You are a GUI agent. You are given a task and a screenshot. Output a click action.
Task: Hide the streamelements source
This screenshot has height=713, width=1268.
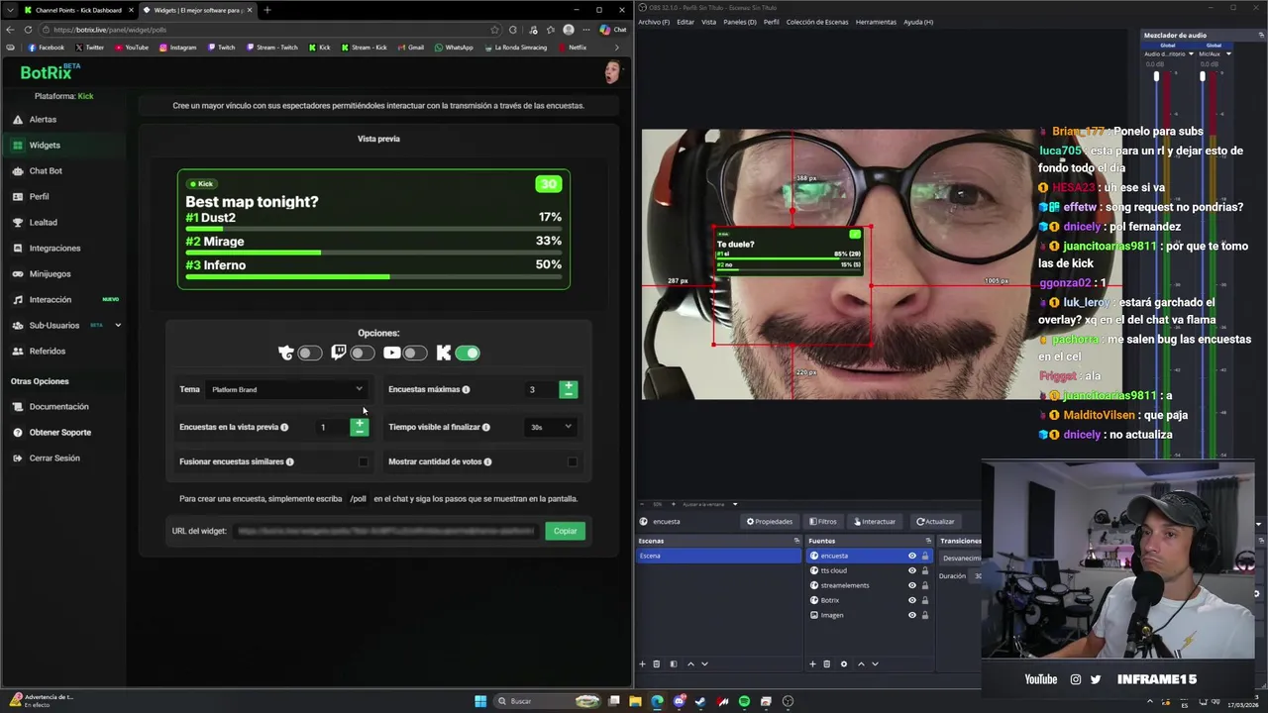point(912,585)
